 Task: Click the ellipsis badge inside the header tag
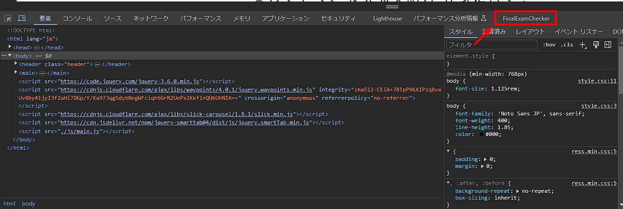(97, 65)
